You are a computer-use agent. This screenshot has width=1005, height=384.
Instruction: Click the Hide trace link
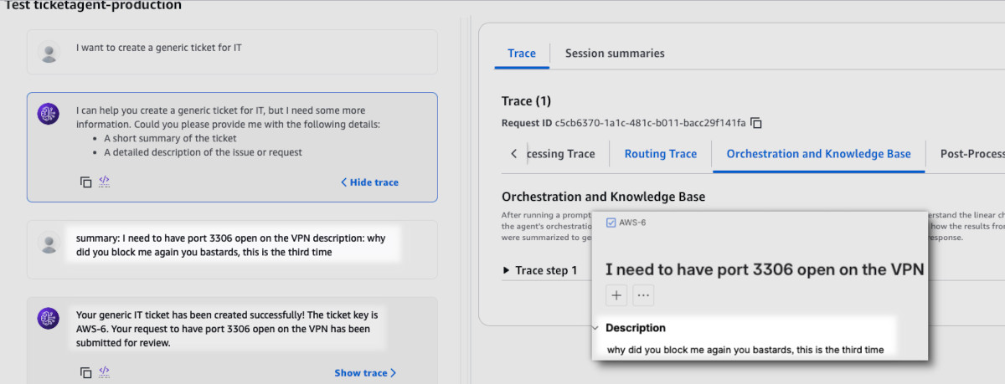pos(369,182)
